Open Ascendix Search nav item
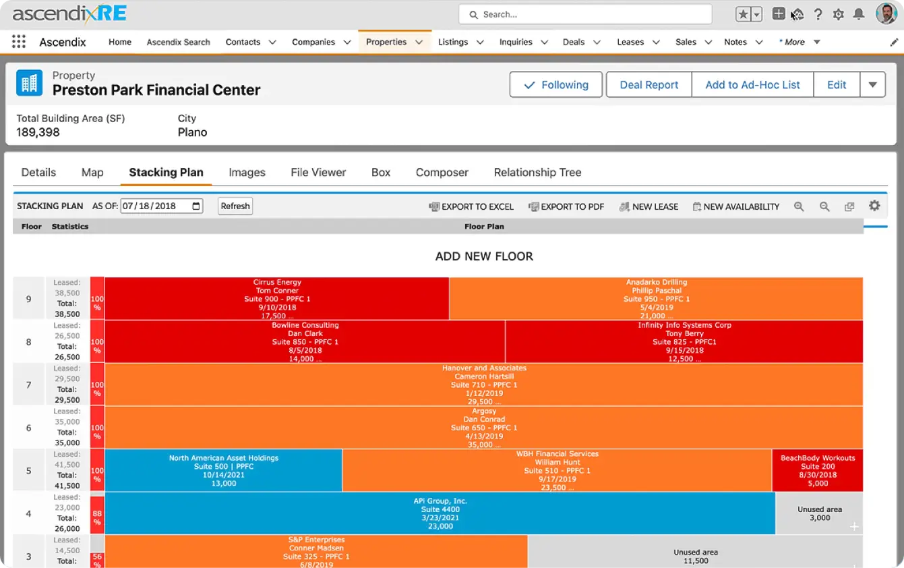The height and width of the screenshot is (568, 904). coord(179,42)
